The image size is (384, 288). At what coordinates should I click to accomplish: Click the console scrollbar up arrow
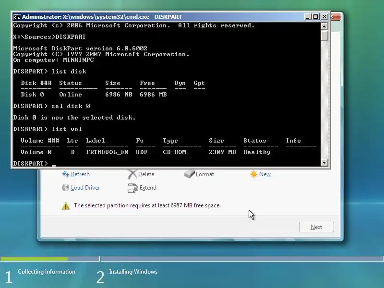[x=324, y=26]
